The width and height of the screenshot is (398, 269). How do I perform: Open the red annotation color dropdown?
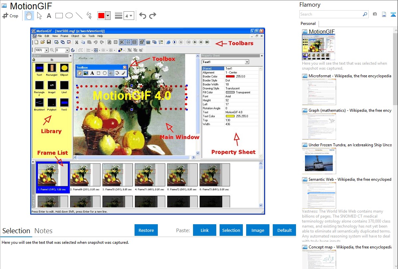[108, 16]
